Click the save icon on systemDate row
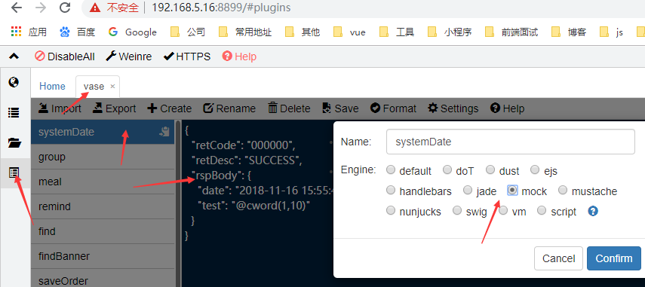The width and height of the screenshot is (645, 287). 164,132
